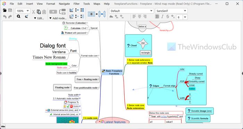Click the question mark icon on Cloud node

click(x=128, y=45)
